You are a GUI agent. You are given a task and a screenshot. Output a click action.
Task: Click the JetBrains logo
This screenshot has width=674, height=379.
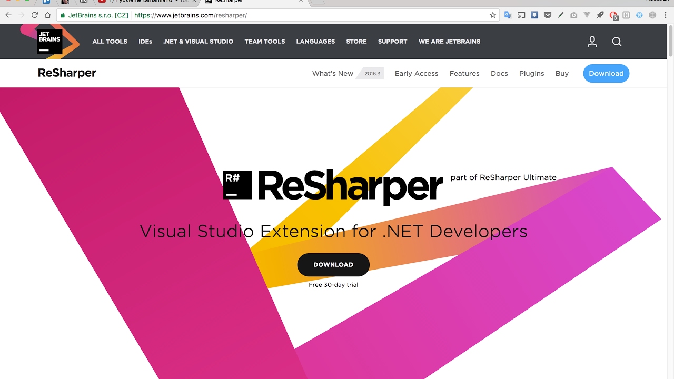(x=49, y=42)
